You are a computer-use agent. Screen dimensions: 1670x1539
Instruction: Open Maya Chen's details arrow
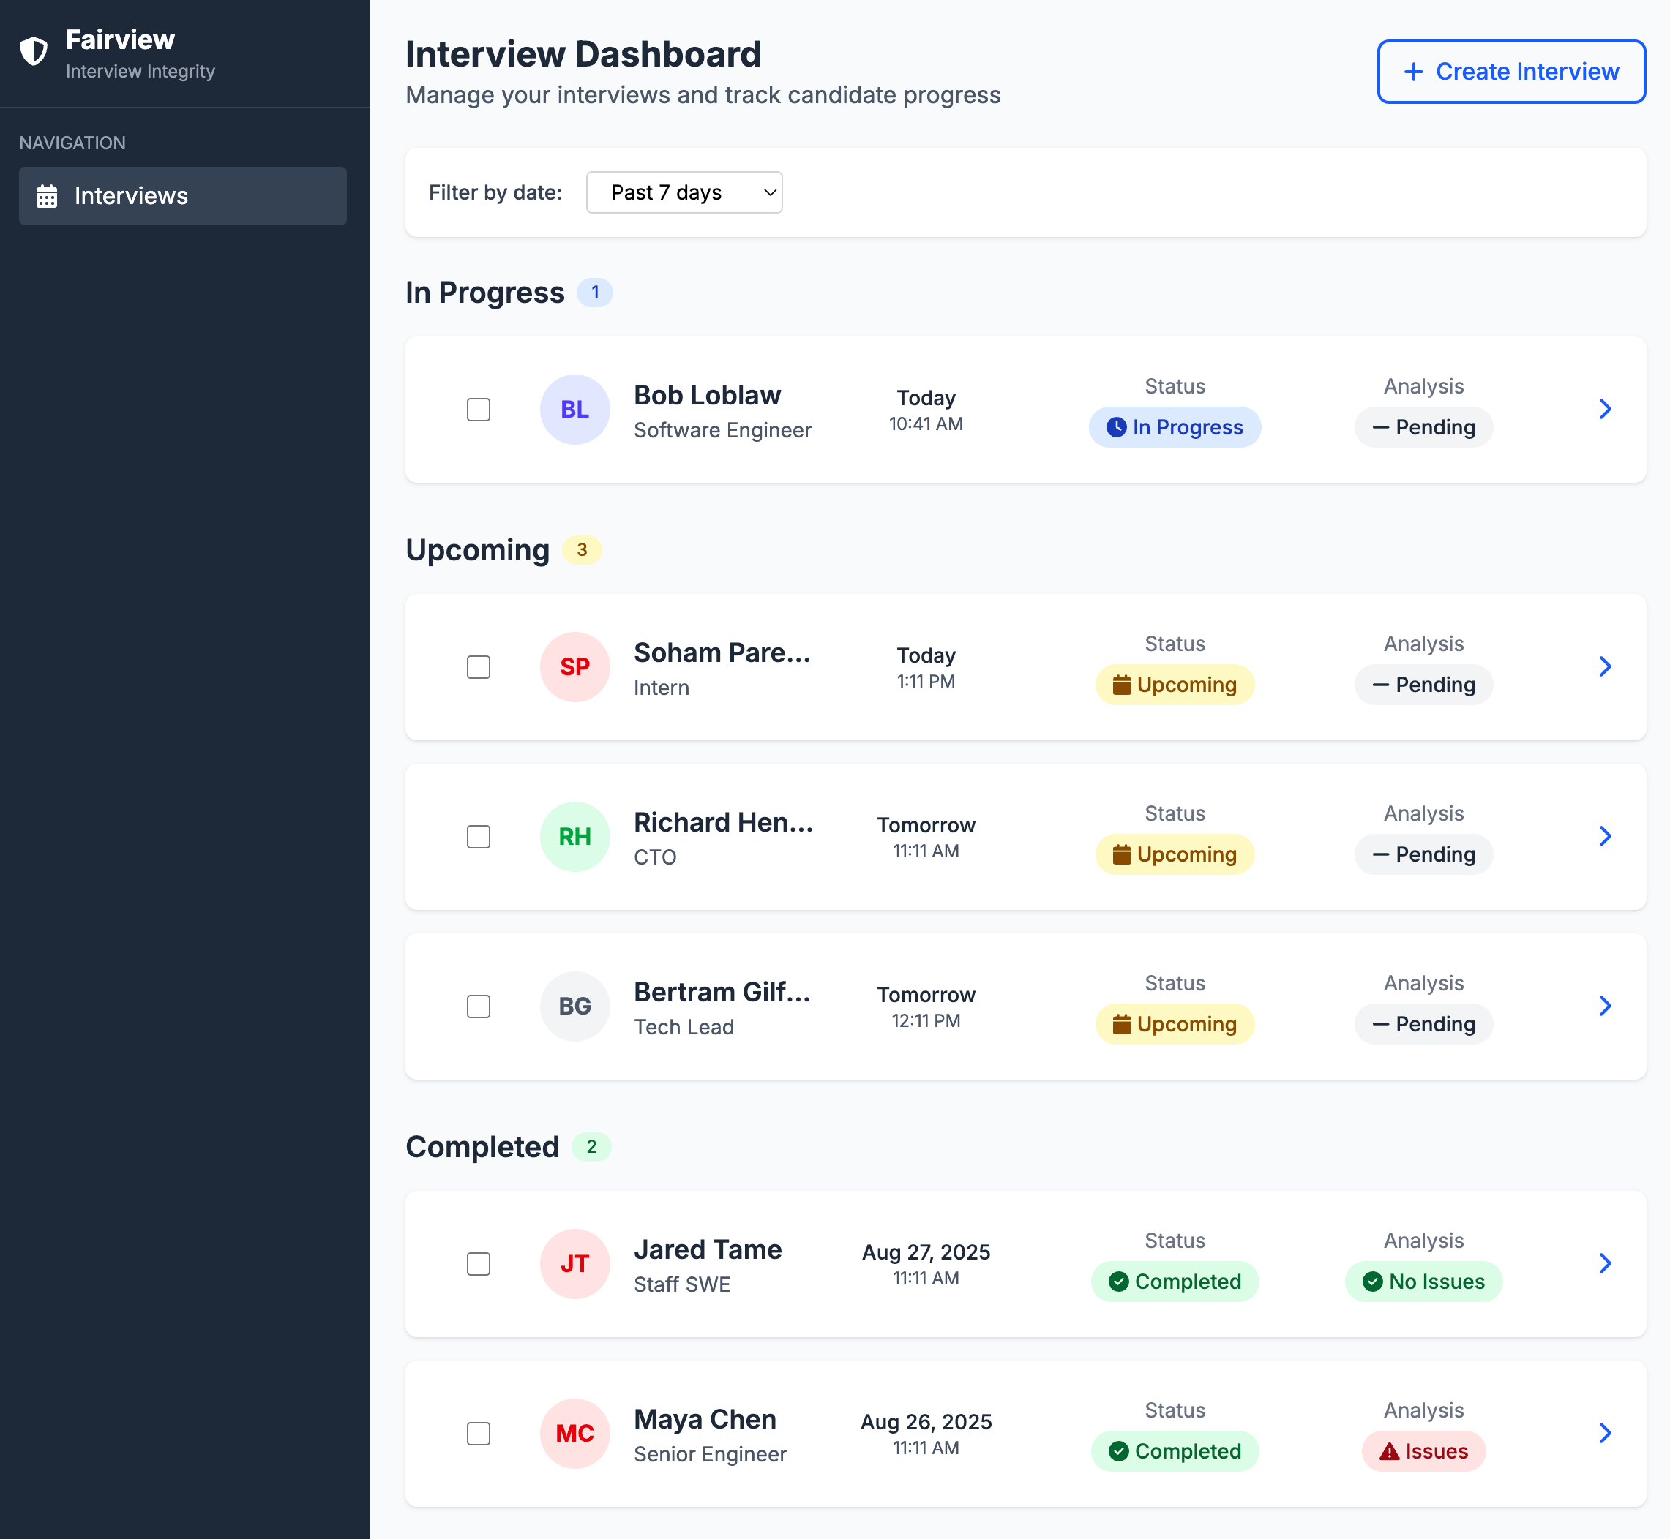tap(1604, 1432)
